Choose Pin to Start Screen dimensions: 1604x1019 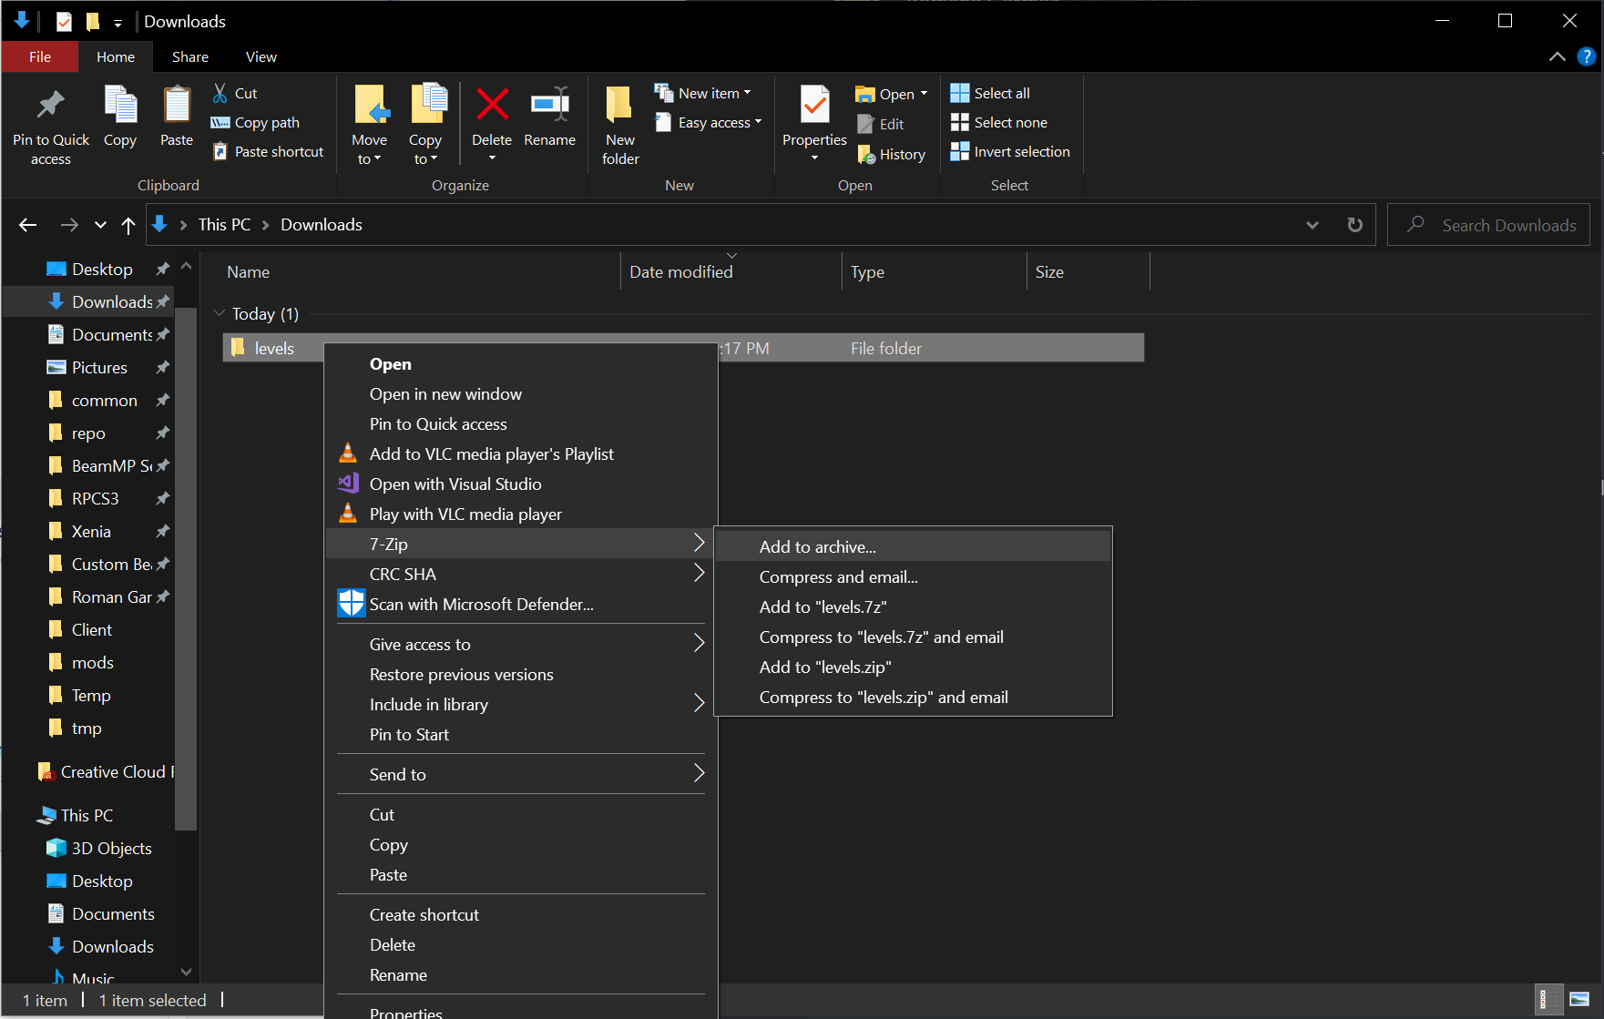coord(521,735)
